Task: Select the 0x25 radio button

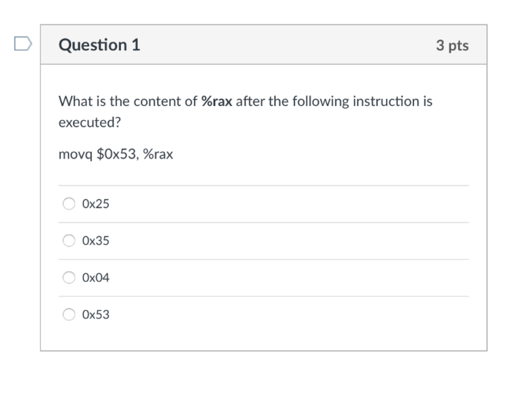Action: [x=69, y=204]
